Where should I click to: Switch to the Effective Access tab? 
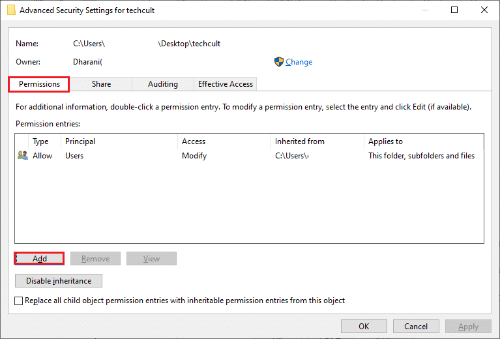(x=225, y=84)
